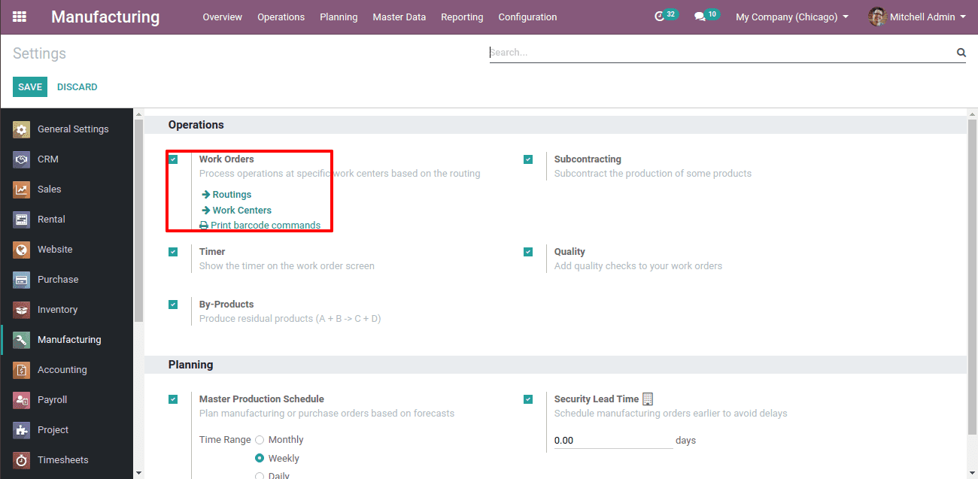Open the activities clock icon with 32 badge
The image size is (978, 479).
point(660,17)
